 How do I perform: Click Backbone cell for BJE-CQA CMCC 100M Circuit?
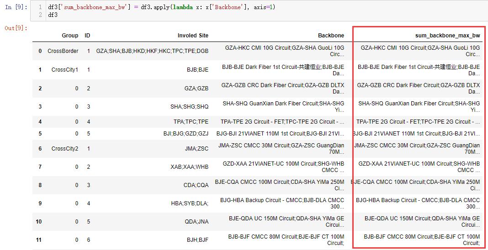280,185
